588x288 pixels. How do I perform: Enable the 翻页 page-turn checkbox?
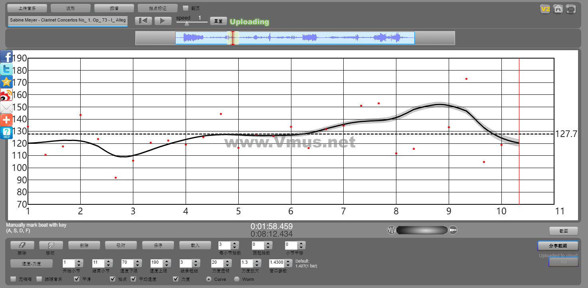click(x=186, y=8)
